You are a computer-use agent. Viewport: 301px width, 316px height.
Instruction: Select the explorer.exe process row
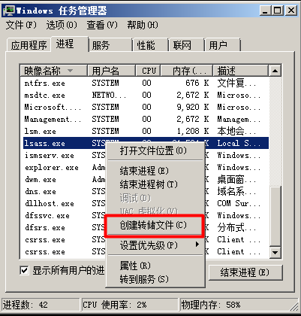[146, 167]
